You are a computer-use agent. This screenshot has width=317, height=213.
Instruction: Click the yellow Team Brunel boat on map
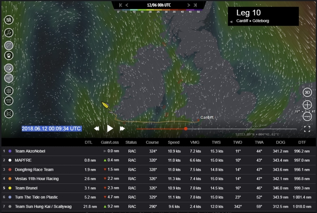point(105,105)
